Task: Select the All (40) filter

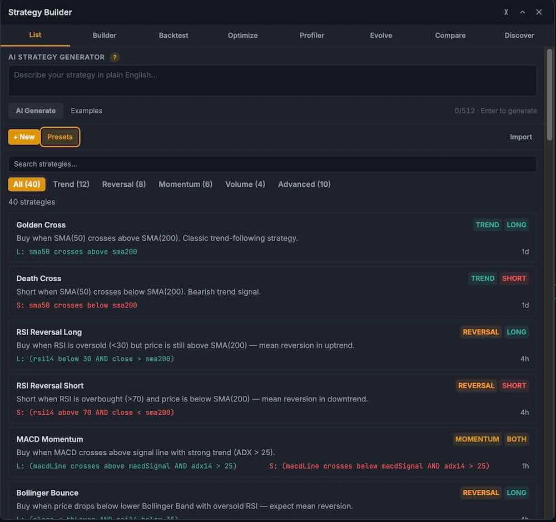Action: click(x=27, y=184)
